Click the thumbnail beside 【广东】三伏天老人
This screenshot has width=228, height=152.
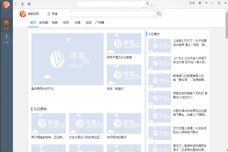(x=160, y=63)
